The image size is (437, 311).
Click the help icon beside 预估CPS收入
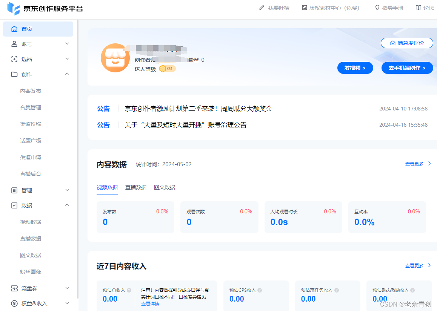tap(260, 290)
